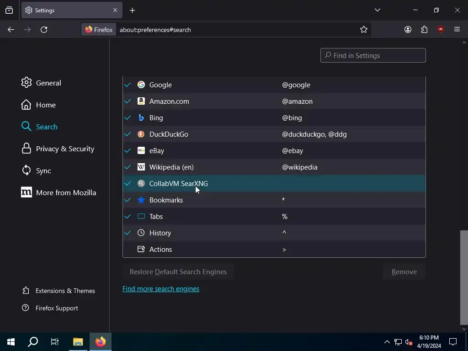Click the Tabs rectangle icon in list

pyautogui.click(x=141, y=216)
